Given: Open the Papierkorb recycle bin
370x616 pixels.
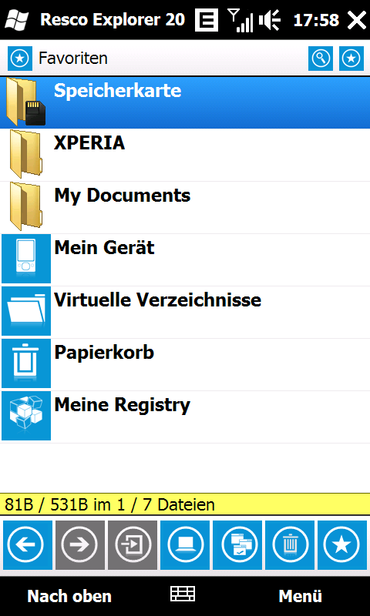Looking at the screenshot, I should click(x=185, y=364).
